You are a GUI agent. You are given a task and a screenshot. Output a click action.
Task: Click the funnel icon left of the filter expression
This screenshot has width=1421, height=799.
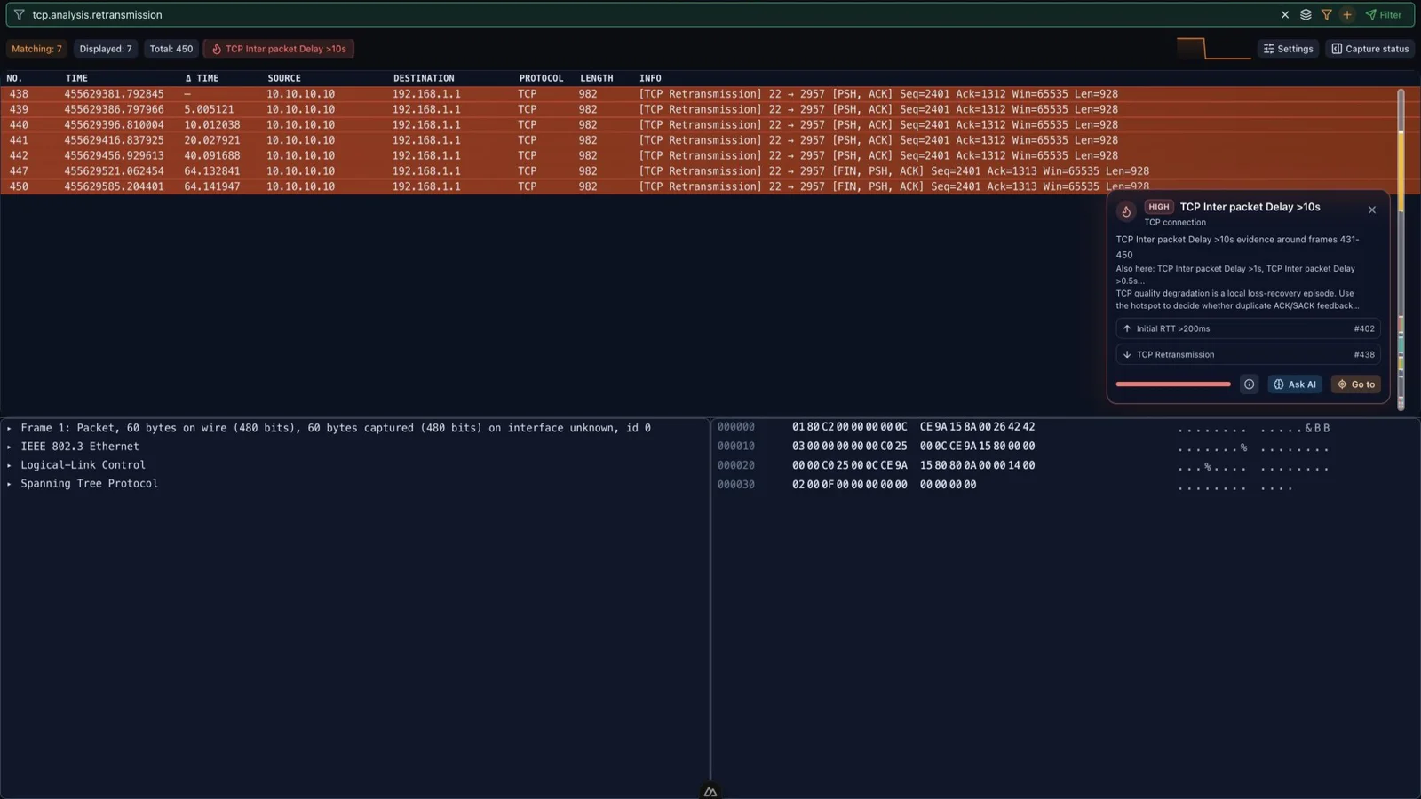coord(19,15)
